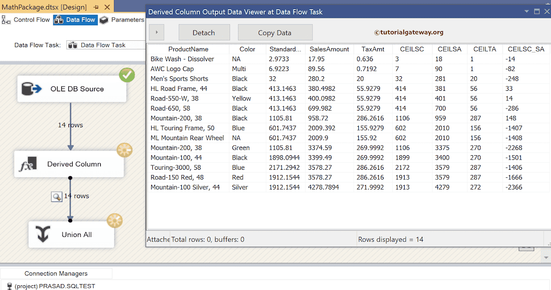Click the CEILSC_SA column header
Image resolution: width=551 pixels, height=290 pixels.
[526, 49]
